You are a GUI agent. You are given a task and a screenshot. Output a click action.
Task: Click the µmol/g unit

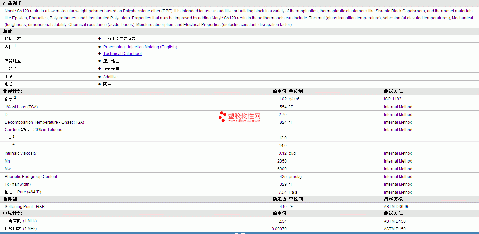click(295, 177)
